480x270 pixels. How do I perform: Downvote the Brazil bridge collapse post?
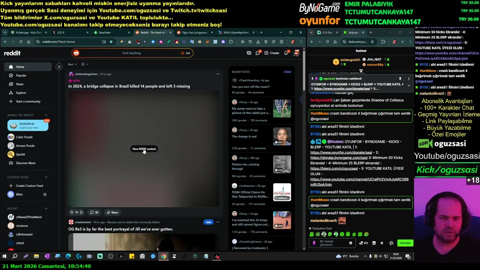tap(81, 212)
